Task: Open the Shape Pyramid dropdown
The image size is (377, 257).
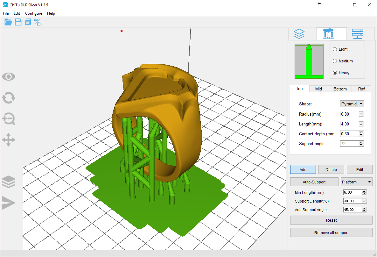Action: 352,104
